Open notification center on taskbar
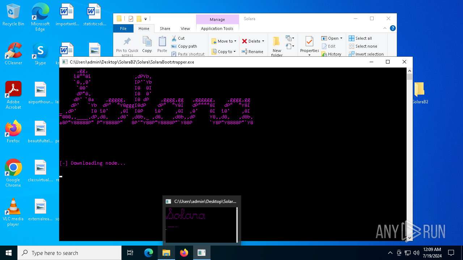The width and height of the screenshot is (463, 260). [x=451, y=253]
